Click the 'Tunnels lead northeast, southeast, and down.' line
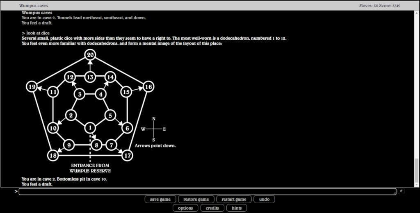420x213 pixels. [x=102, y=18]
